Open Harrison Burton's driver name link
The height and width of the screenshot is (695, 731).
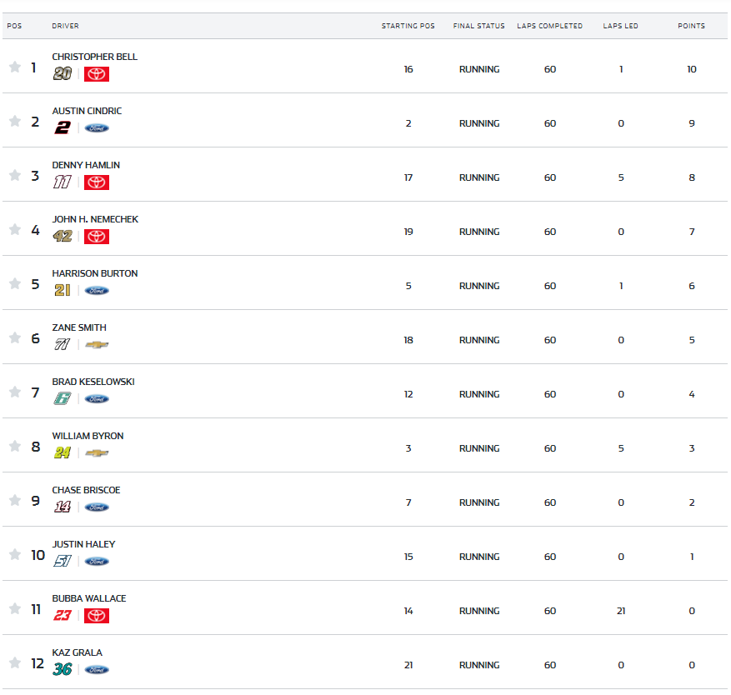tap(95, 273)
